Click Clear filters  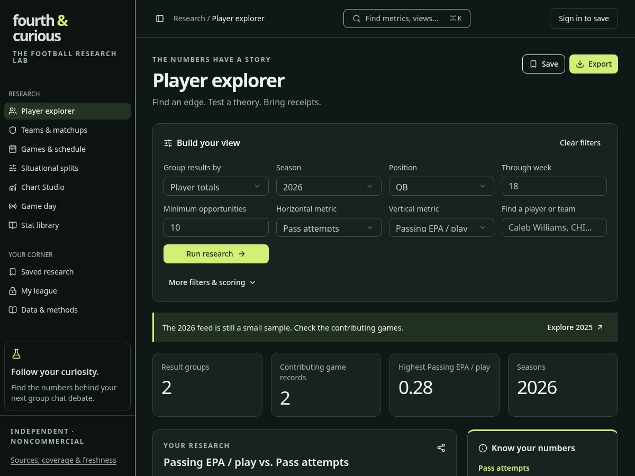coord(580,143)
